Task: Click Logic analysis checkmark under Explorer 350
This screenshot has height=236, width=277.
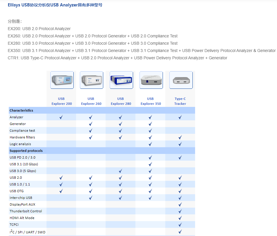Action: [x=150, y=144]
